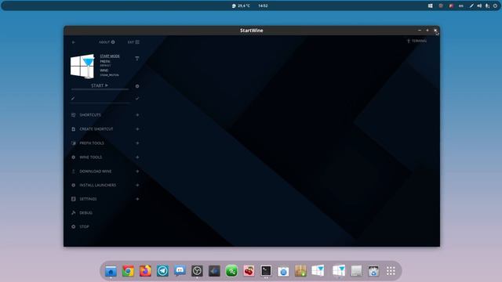Click the CREATE SHORTCUT document icon
The width and height of the screenshot is (502, 282).
[x=73, y=128]
